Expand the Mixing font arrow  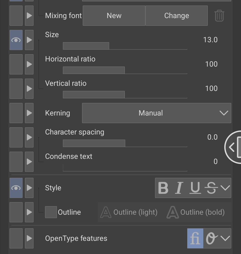(29, 16)
